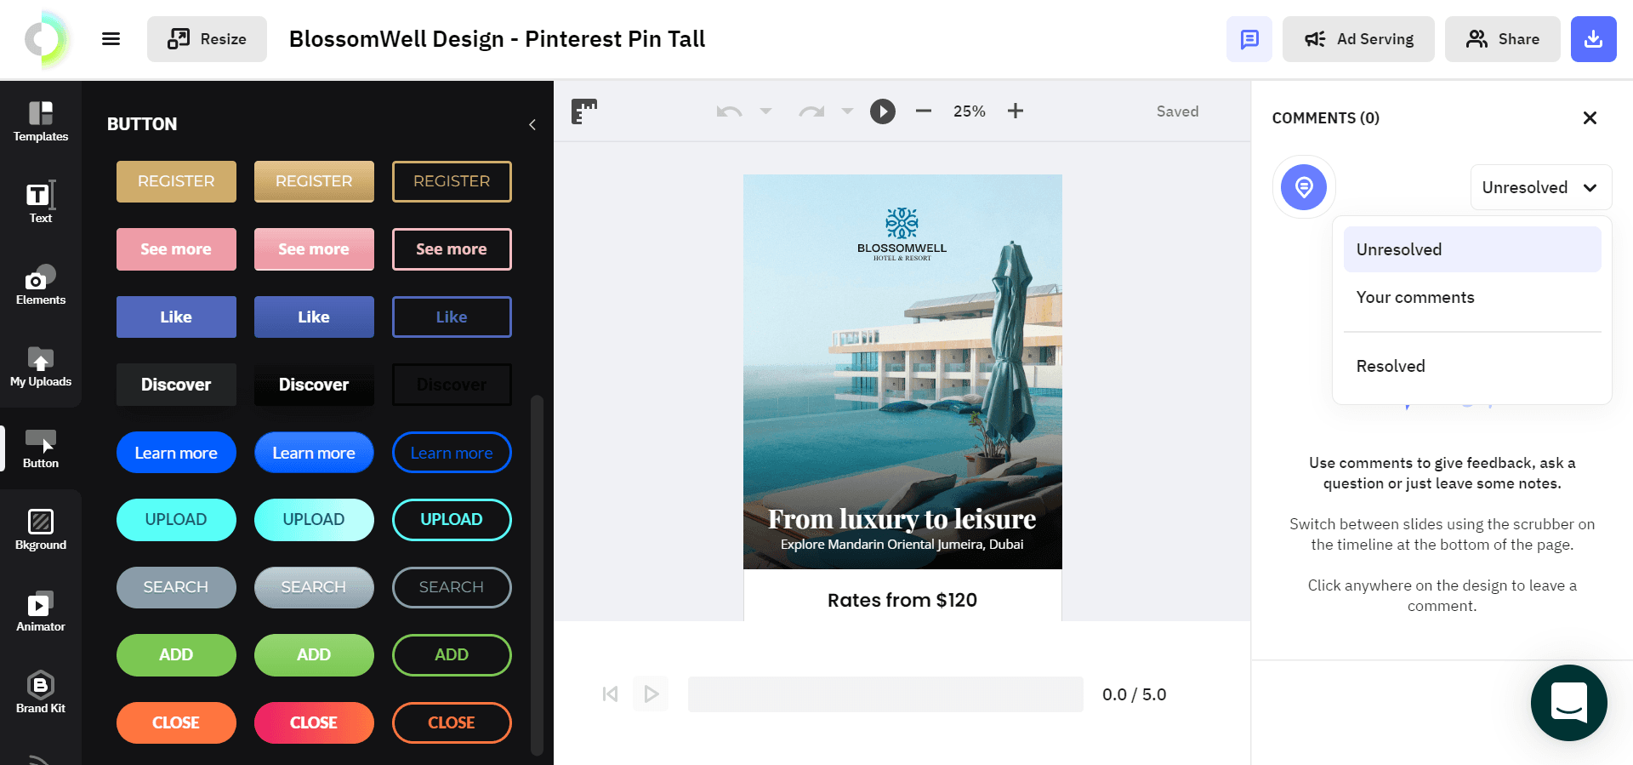
Task: Redo the last action
Action: pos(811,111)
